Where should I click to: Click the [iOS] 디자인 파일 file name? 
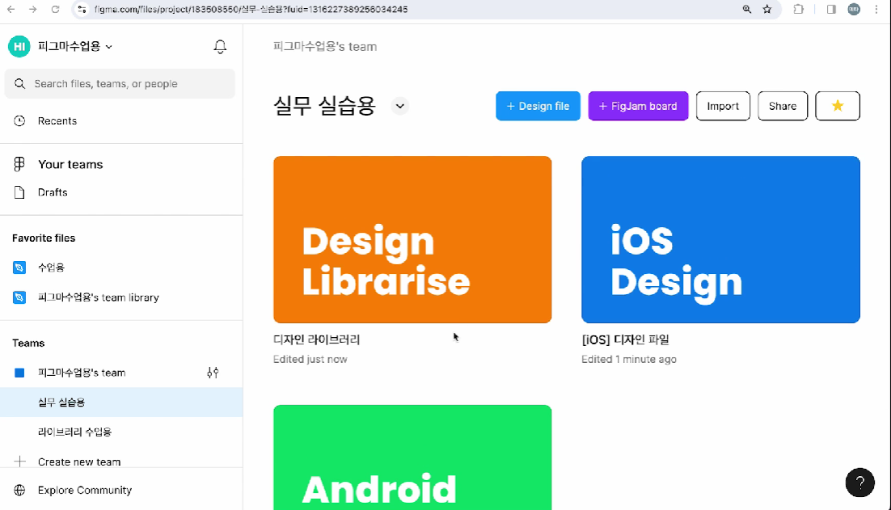point(625,339)
